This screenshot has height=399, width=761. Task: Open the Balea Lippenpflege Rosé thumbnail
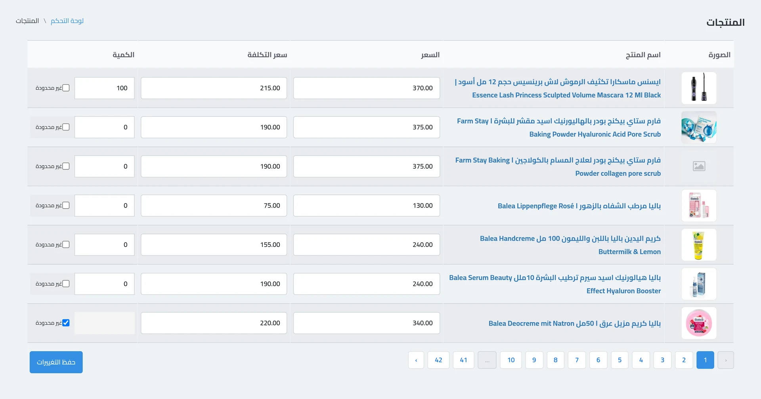pyautogui.click(x=699, y=205)
